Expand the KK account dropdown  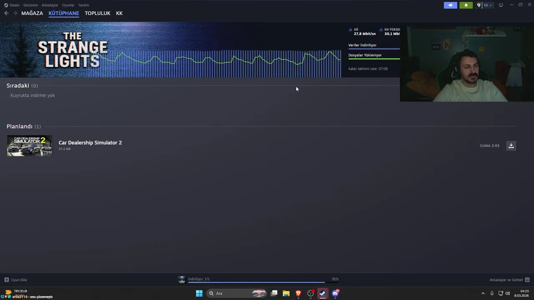coord(488,5)
